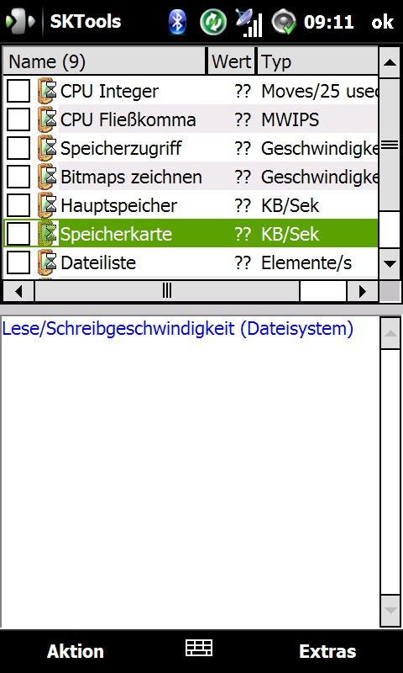Tap the Bluetooth status icon

pos(177,22)
